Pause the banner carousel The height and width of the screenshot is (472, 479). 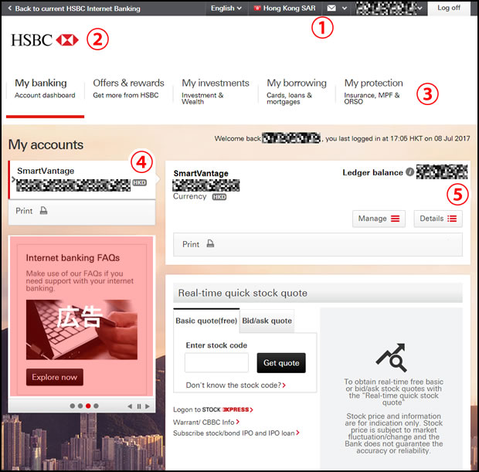(139, 406)
